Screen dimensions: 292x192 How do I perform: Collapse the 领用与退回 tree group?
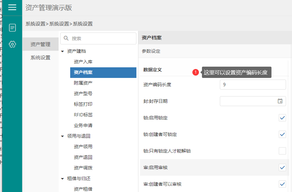click(x=63, y=136)
